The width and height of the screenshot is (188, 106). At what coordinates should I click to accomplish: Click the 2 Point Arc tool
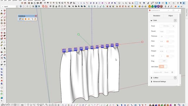tap(5, 26)
